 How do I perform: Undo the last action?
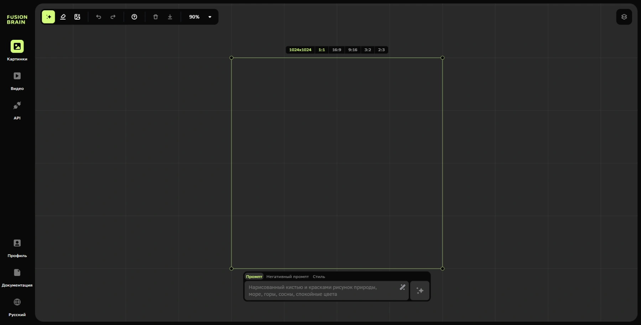coord(99,17)
